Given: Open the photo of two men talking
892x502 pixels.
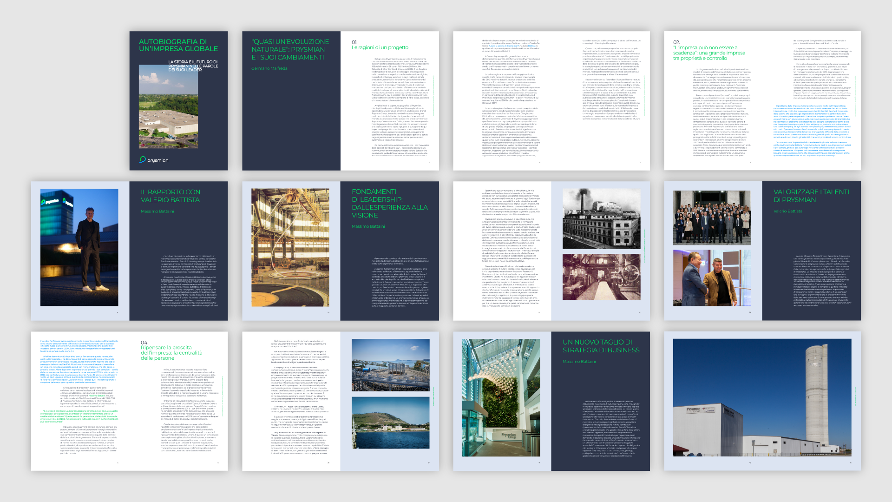Looking at the screenshot, I should 712,278.
